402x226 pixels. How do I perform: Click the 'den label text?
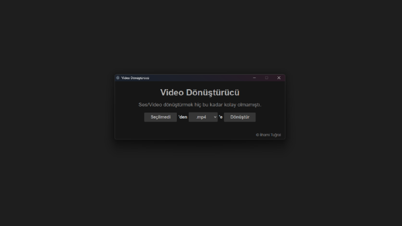coord(183,117)
